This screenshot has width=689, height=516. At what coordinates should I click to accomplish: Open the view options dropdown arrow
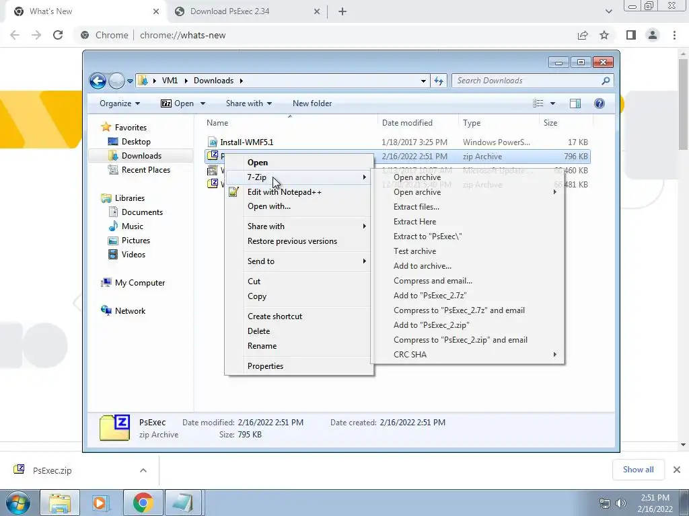pos(553,103)
